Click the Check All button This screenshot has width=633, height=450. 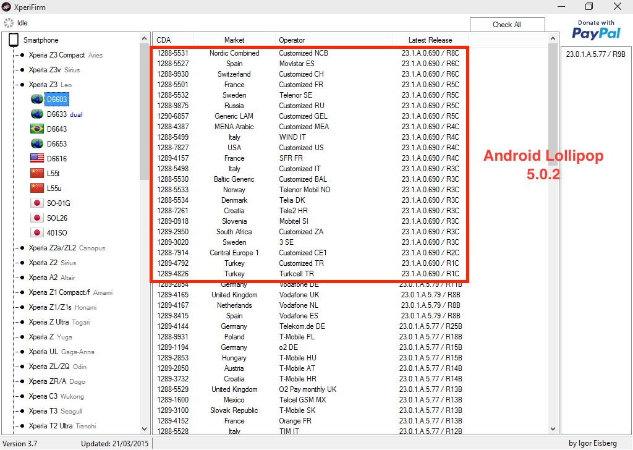click(507, 25)
